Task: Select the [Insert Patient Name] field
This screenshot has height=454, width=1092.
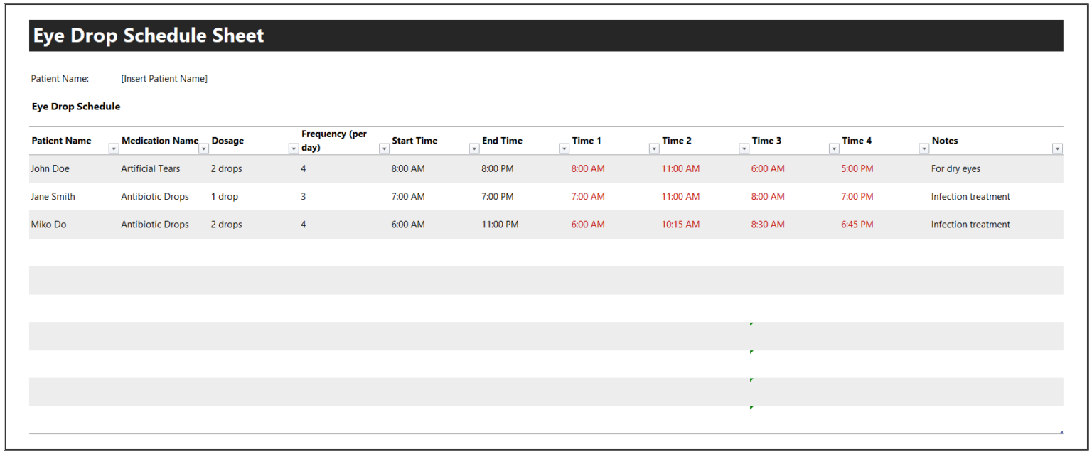Action: point(164,79)
